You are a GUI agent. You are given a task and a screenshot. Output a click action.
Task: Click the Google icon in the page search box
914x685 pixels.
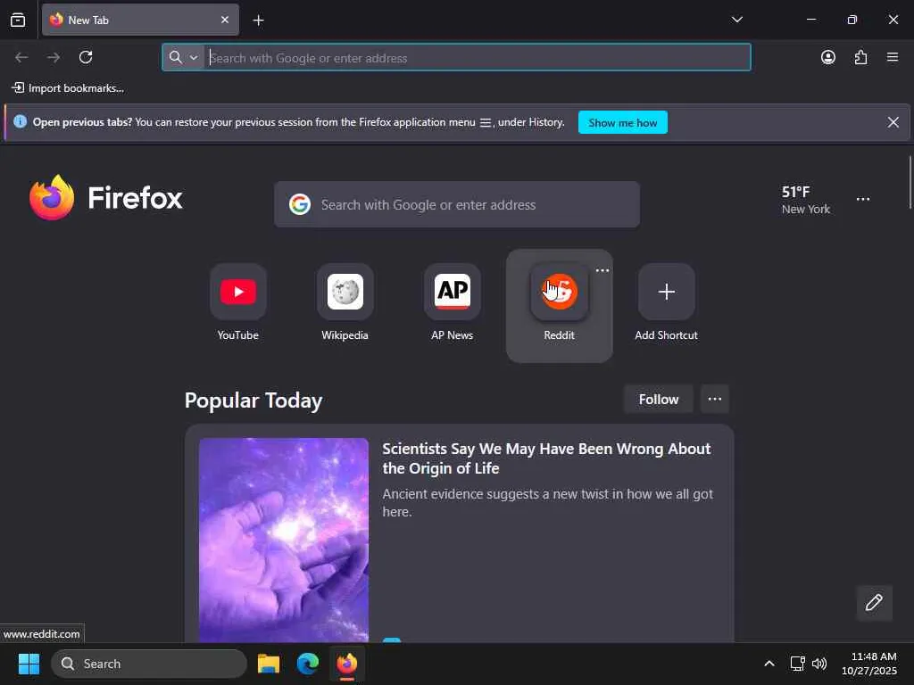pyautogui.click(x=300, y=204)
